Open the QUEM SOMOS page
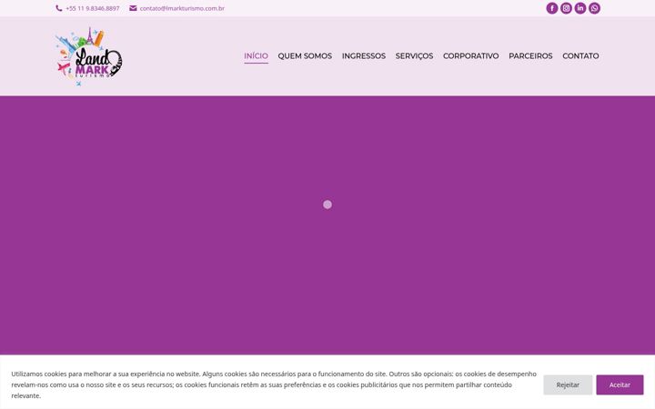Screen dimensions: 655x409 305,56
